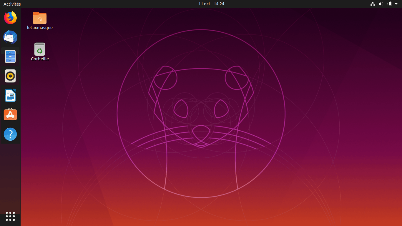Open the calendar via the clock

coord(211,4)
